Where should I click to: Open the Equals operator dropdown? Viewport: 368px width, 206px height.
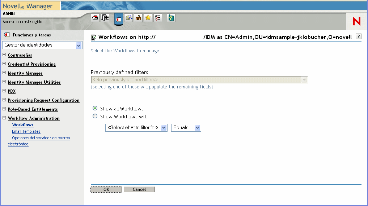tap(186, 128)
